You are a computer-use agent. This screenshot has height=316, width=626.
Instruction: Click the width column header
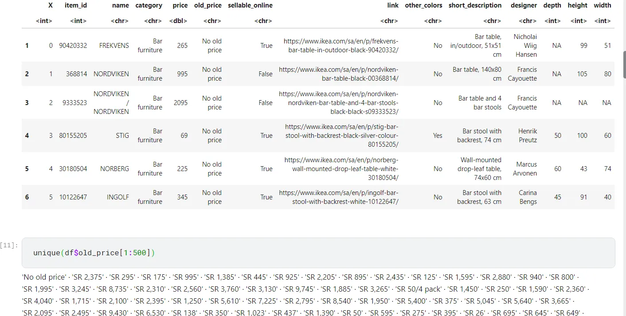click(603, 5)
